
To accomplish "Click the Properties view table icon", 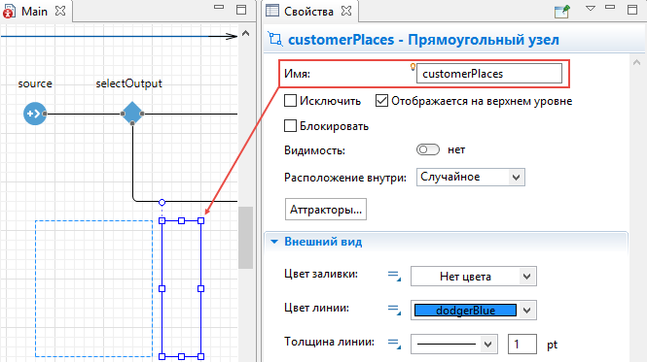I will [x=272, y=11].
